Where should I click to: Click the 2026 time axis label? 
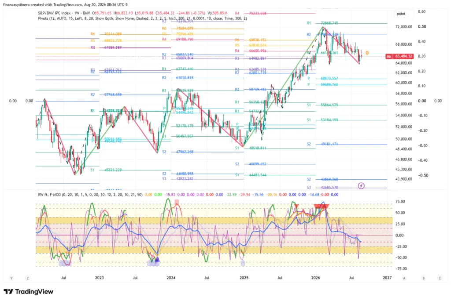(x=315, y=278)
